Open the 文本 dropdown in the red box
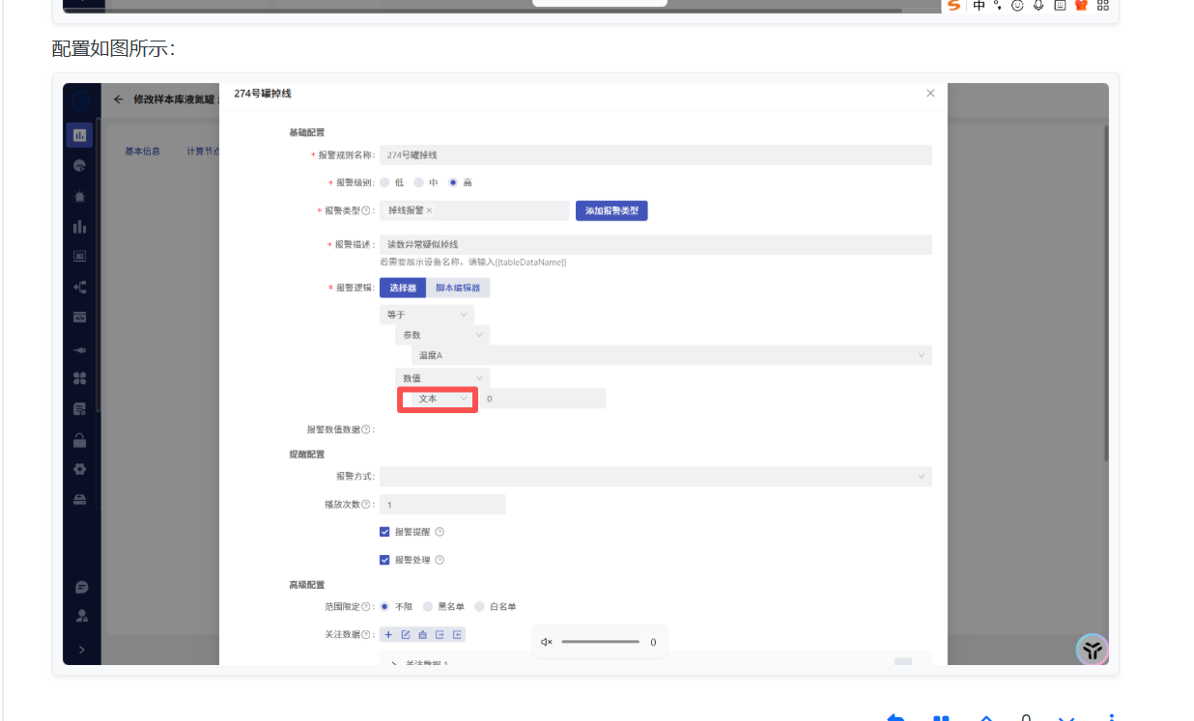This screenshot has width=1194, height=721. tap(441, 399)
